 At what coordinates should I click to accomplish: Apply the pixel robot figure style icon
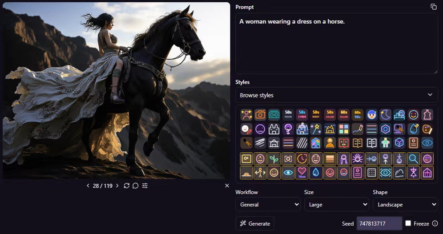pos(385,143)
